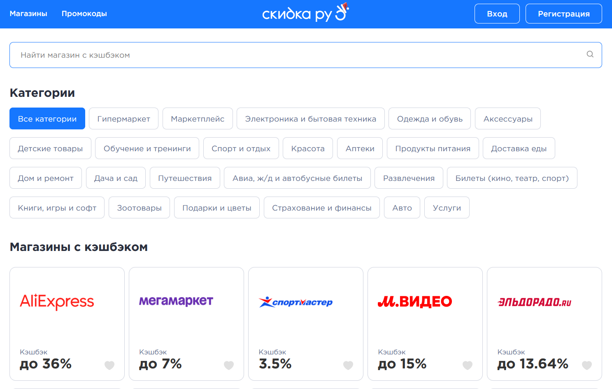Select the Аптеки category
The height and width of the screenshot is (389, 612).
point(360,148)
